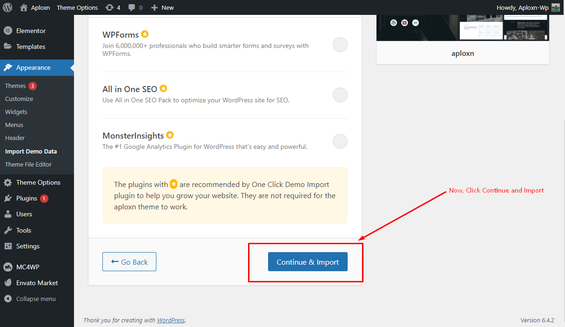
Task: Toggle the All in One SEO checkbox
Action: coord(340,95)
